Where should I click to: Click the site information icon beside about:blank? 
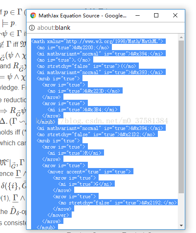pyautogui.click(x=32, y=28)
